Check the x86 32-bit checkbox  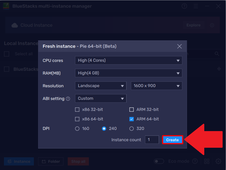[77, 109]
